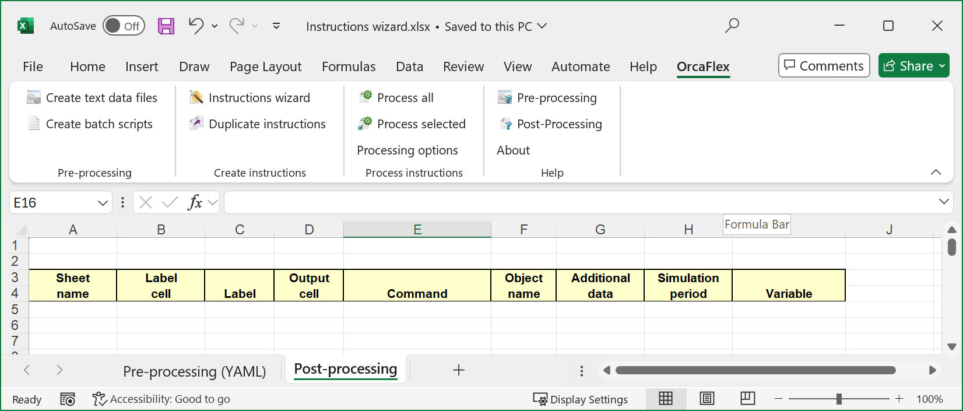Click the Comments button
Image resolution: width=963 pixels, height=411 pixels.
pos(824,66)
